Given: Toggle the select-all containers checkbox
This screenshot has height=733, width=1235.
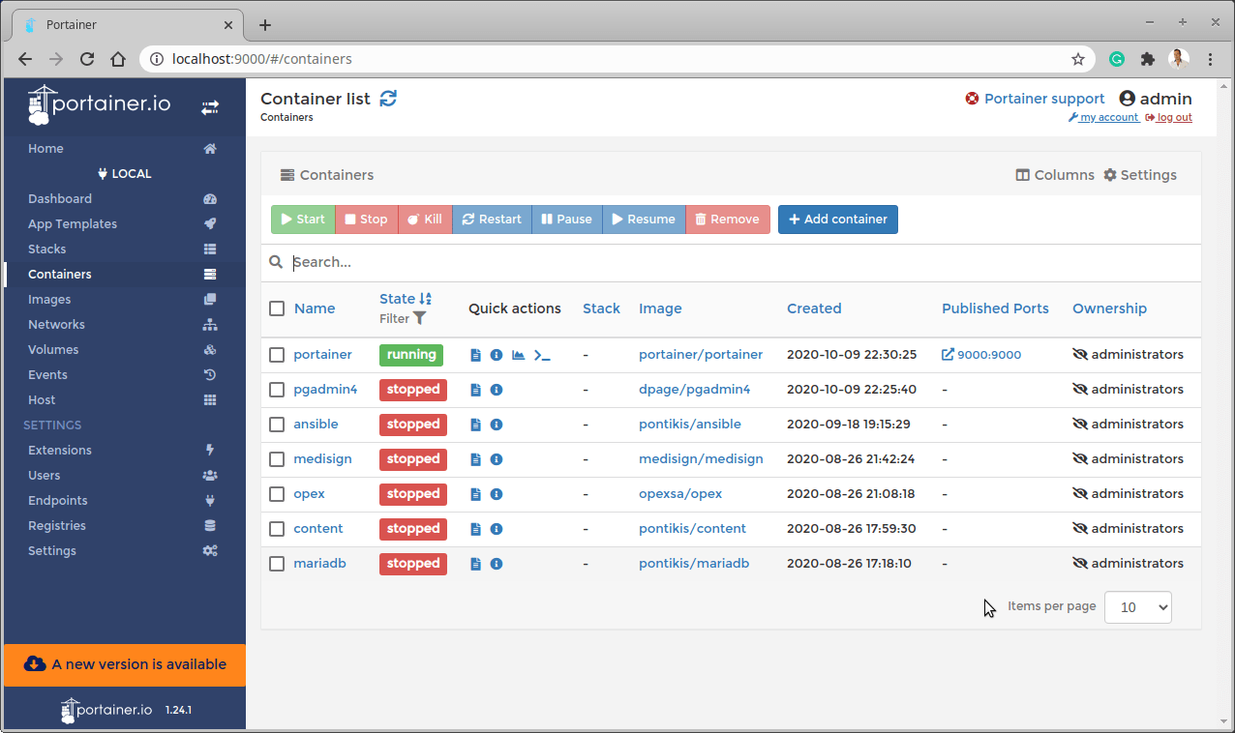Looking at the screenshot, I should [277, 308].
